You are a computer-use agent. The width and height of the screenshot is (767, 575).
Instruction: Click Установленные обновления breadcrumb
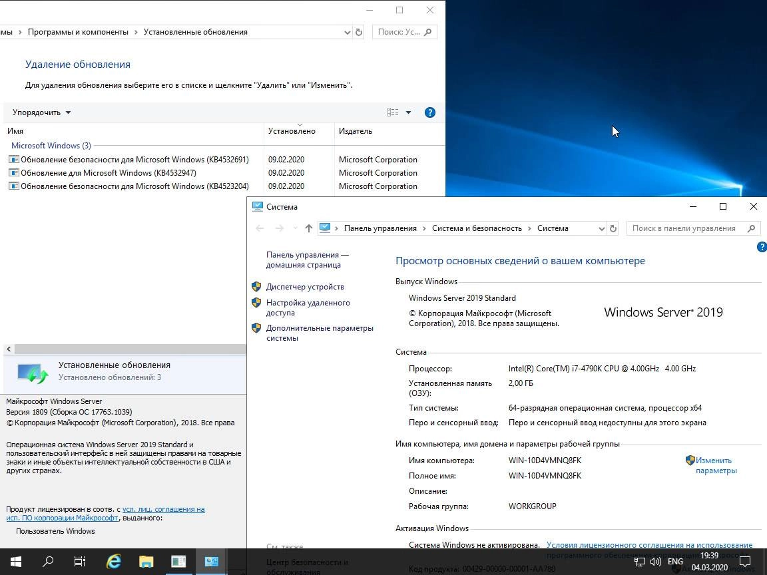195,32
